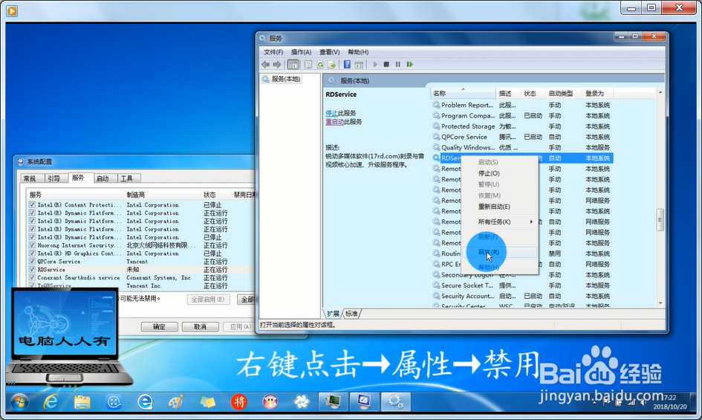Open the Paint palette icon on taskbar
Image resolution: width=702 pixels, height=420 pixels.
(x=176, y=402)
